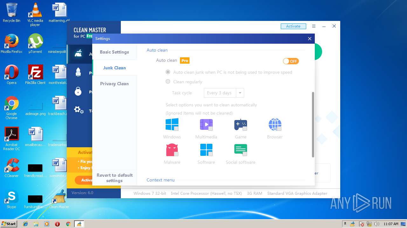Show hidden tray icons arrow

pyautogui.click(x=345, y=224)
